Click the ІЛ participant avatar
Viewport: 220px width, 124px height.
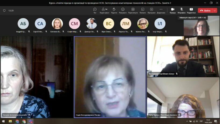point(160,24)
